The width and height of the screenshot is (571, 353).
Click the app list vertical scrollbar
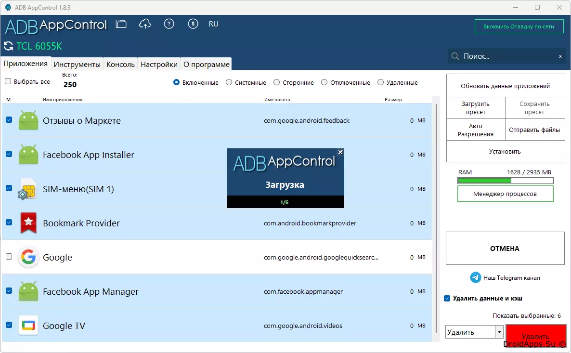[436, 219]
